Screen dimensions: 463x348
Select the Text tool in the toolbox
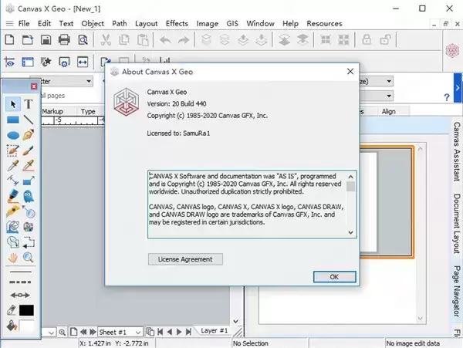coord(29,104)
